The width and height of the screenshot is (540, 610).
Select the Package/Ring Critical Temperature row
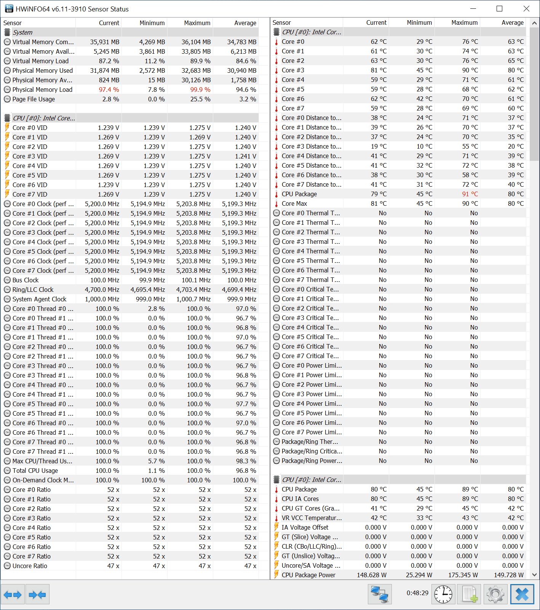[398, 451]
